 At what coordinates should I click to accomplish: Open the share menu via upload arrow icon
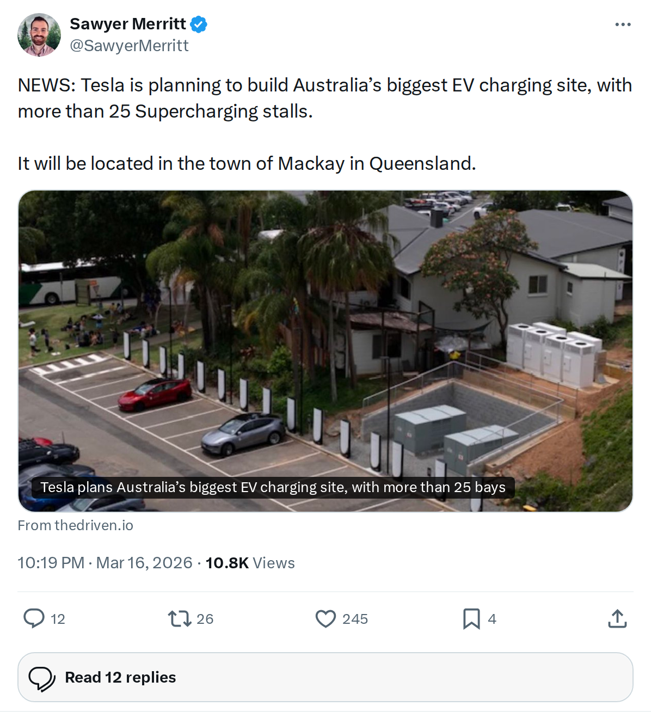click(x=617, y=618)
